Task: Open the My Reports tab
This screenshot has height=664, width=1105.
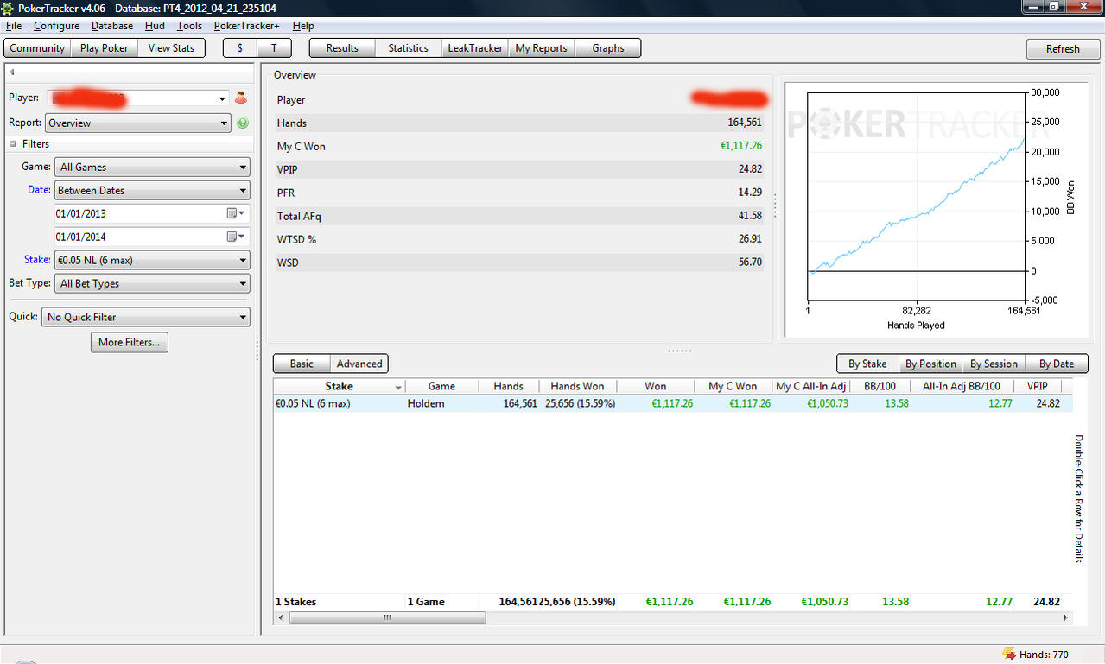Action: (x=541, y=48)
